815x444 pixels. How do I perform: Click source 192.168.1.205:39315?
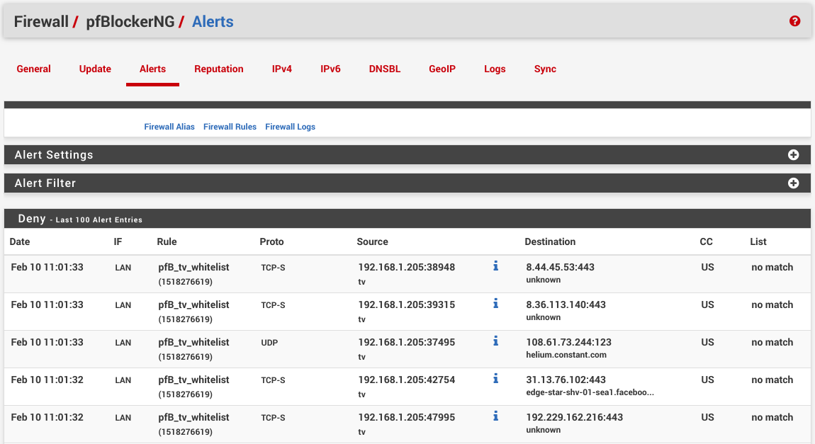pos(407,304)
